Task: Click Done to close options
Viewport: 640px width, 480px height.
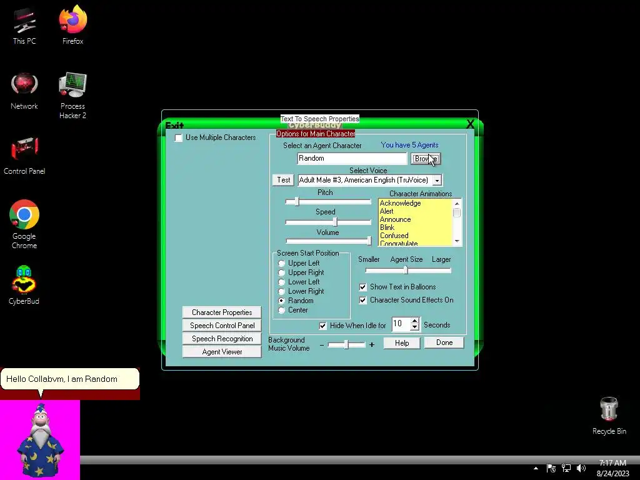Action: (444, 342)
